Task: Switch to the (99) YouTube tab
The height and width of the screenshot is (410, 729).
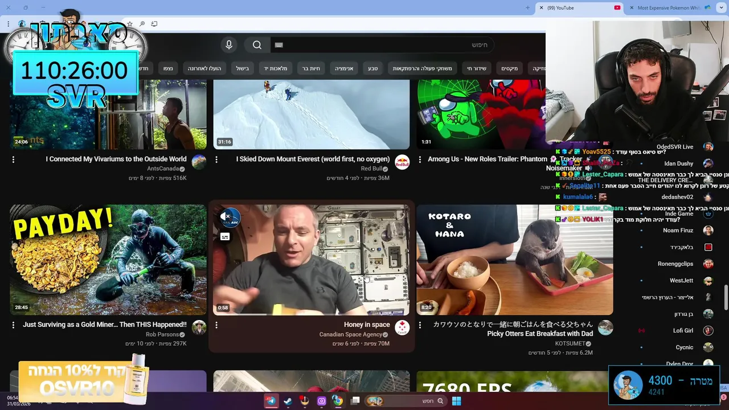Action: 579,8
